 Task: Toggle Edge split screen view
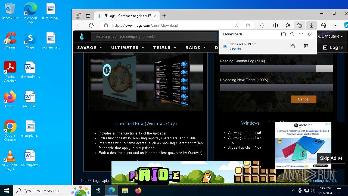click(275, 25)
